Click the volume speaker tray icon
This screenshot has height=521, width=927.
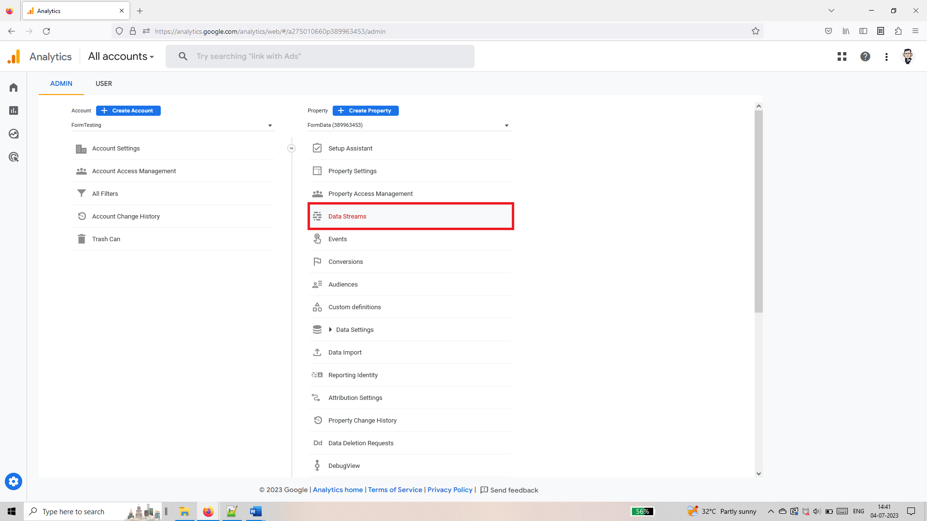click(817, 511)
